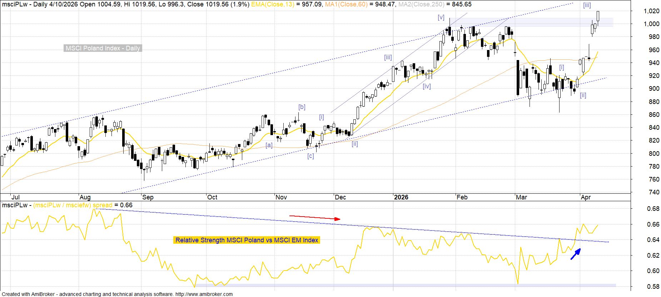Select the [c] wave label

(310, 156)
